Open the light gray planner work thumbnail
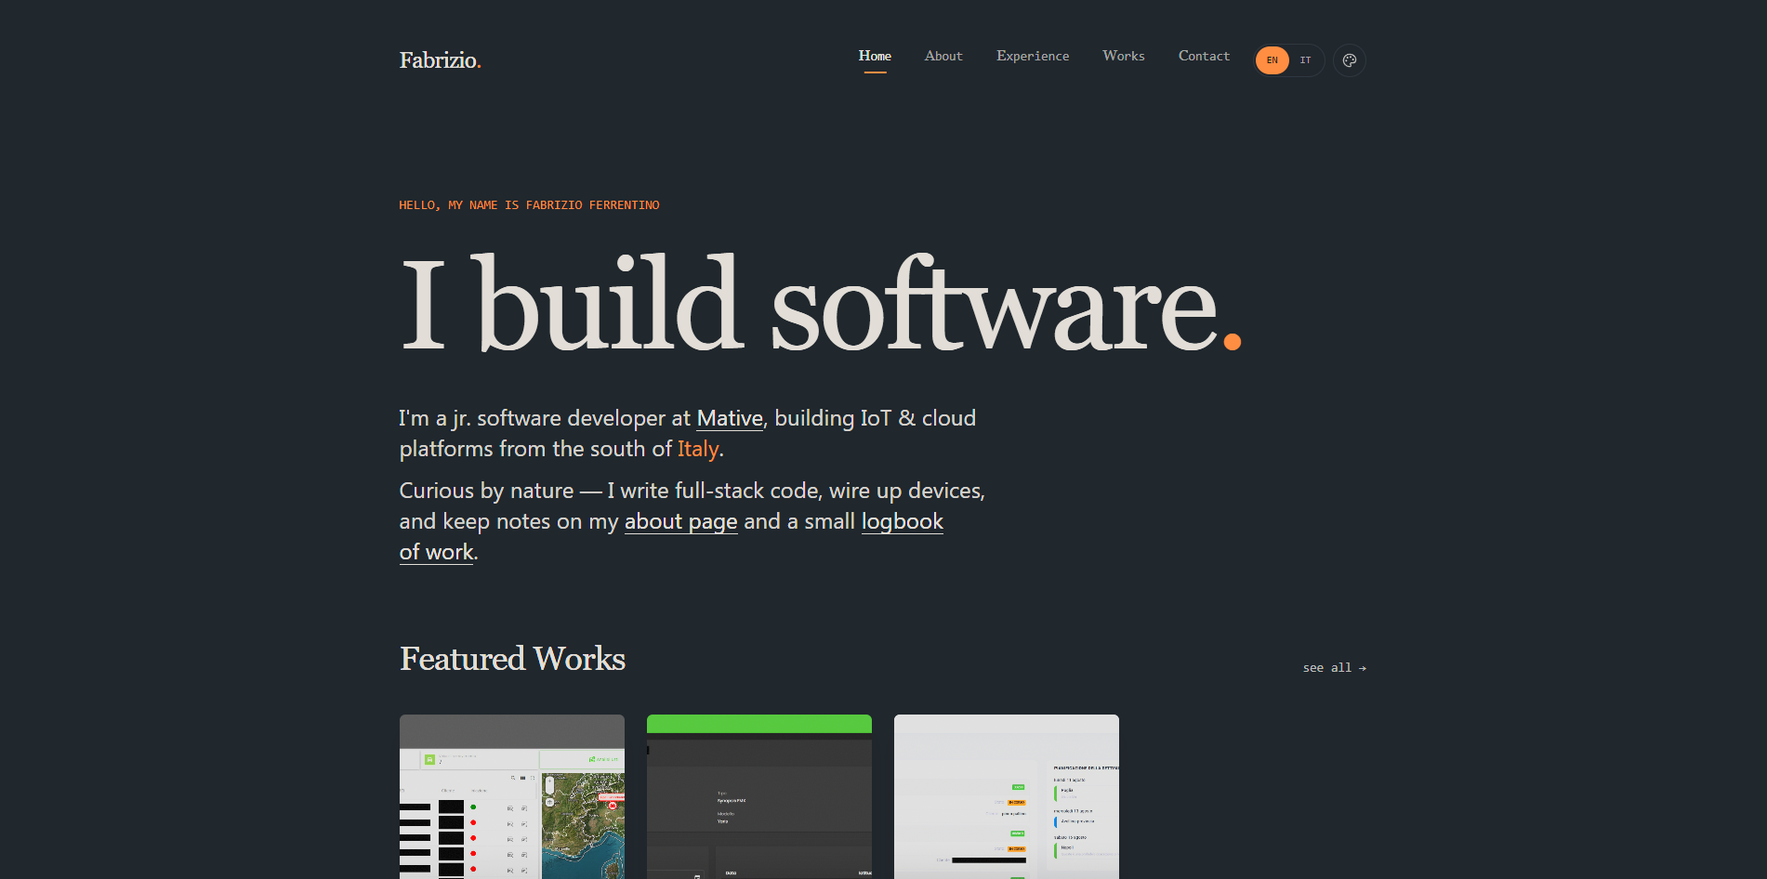 point(1007,796)
